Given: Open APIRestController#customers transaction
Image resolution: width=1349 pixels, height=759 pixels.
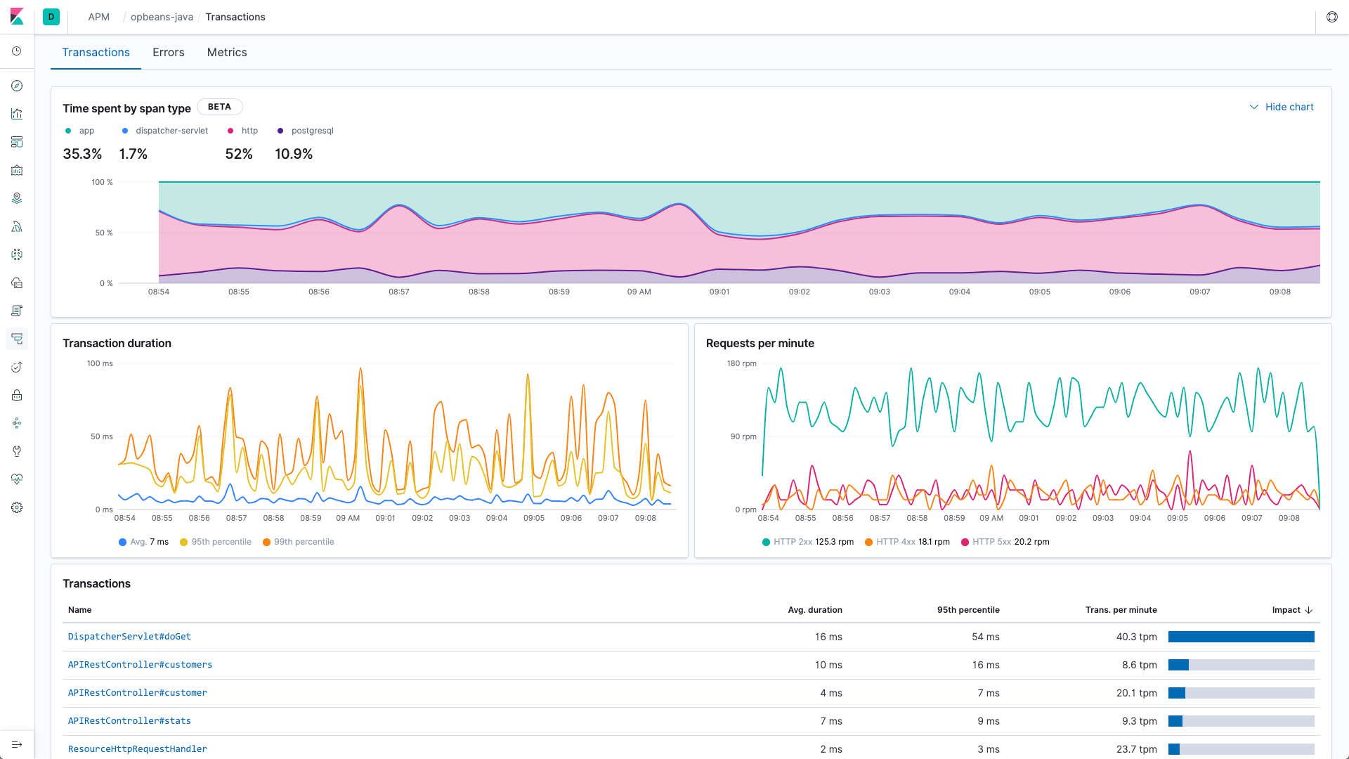Looking at the screenshot, I should click(140, 665).
